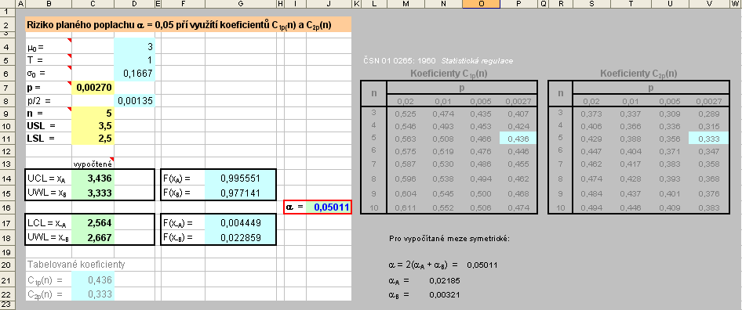Click the F(xA) cell showing 0,995551
The height and width of the screenshot is (310, 742).
240,178
